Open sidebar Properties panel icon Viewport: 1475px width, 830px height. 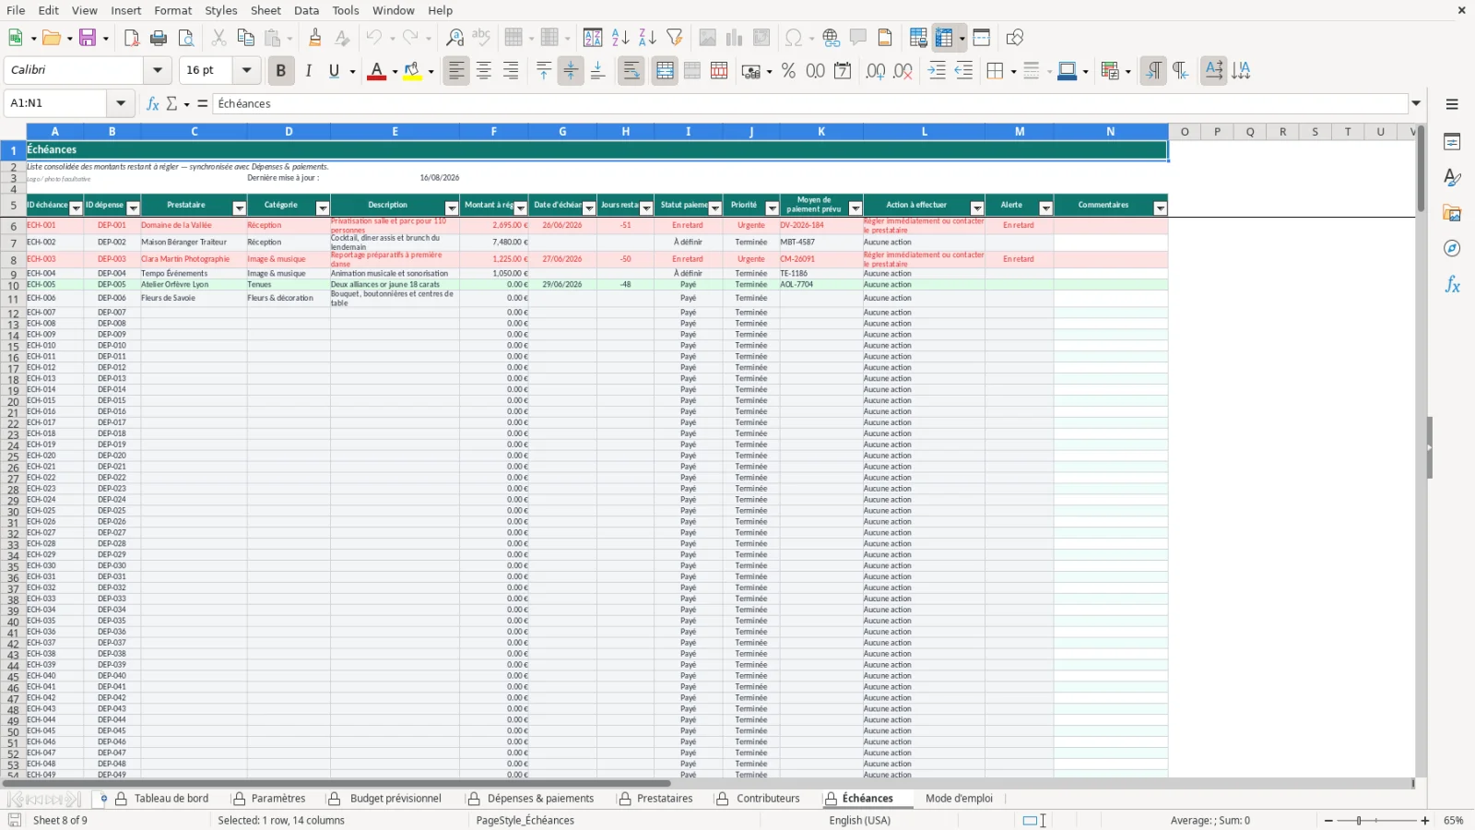tap(1452, 142)
